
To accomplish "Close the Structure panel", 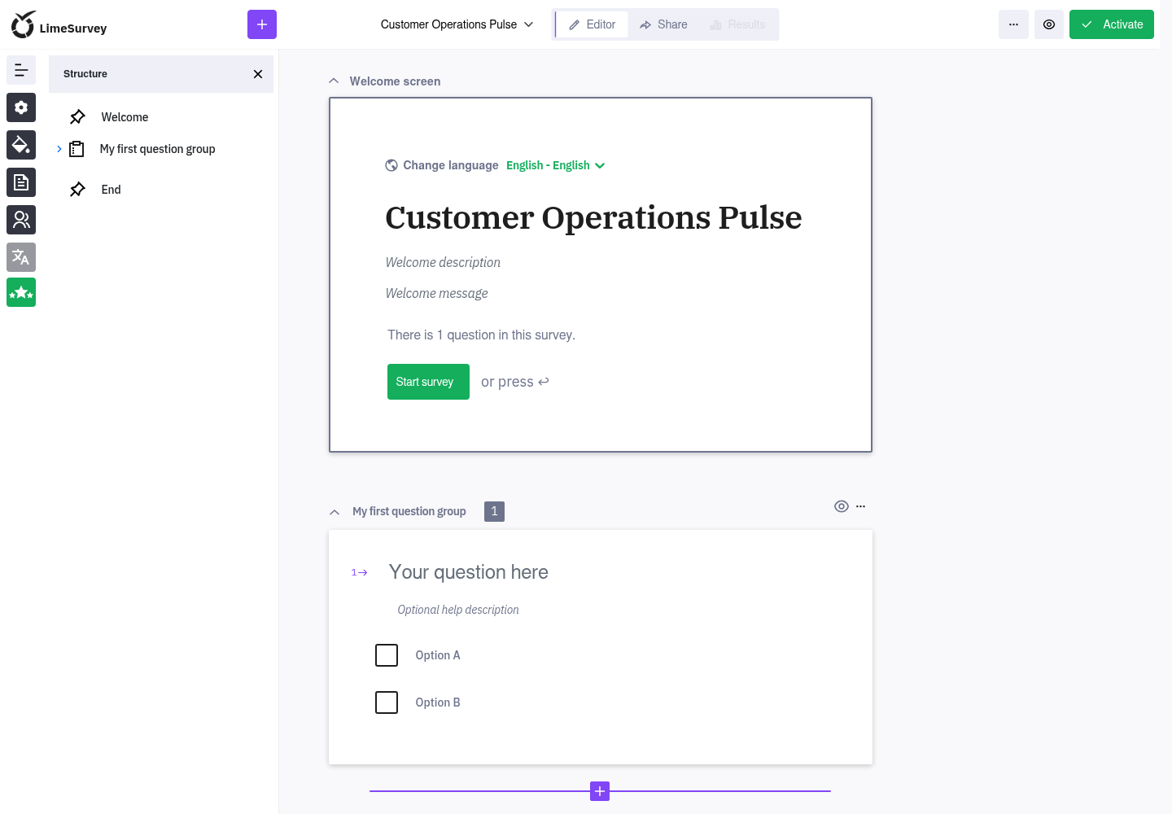I will pos(258,74).
